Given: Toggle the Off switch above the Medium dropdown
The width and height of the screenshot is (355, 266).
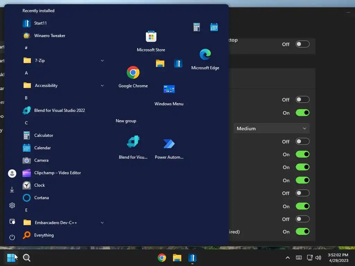Looking at the screenshot, I should 302,99.
